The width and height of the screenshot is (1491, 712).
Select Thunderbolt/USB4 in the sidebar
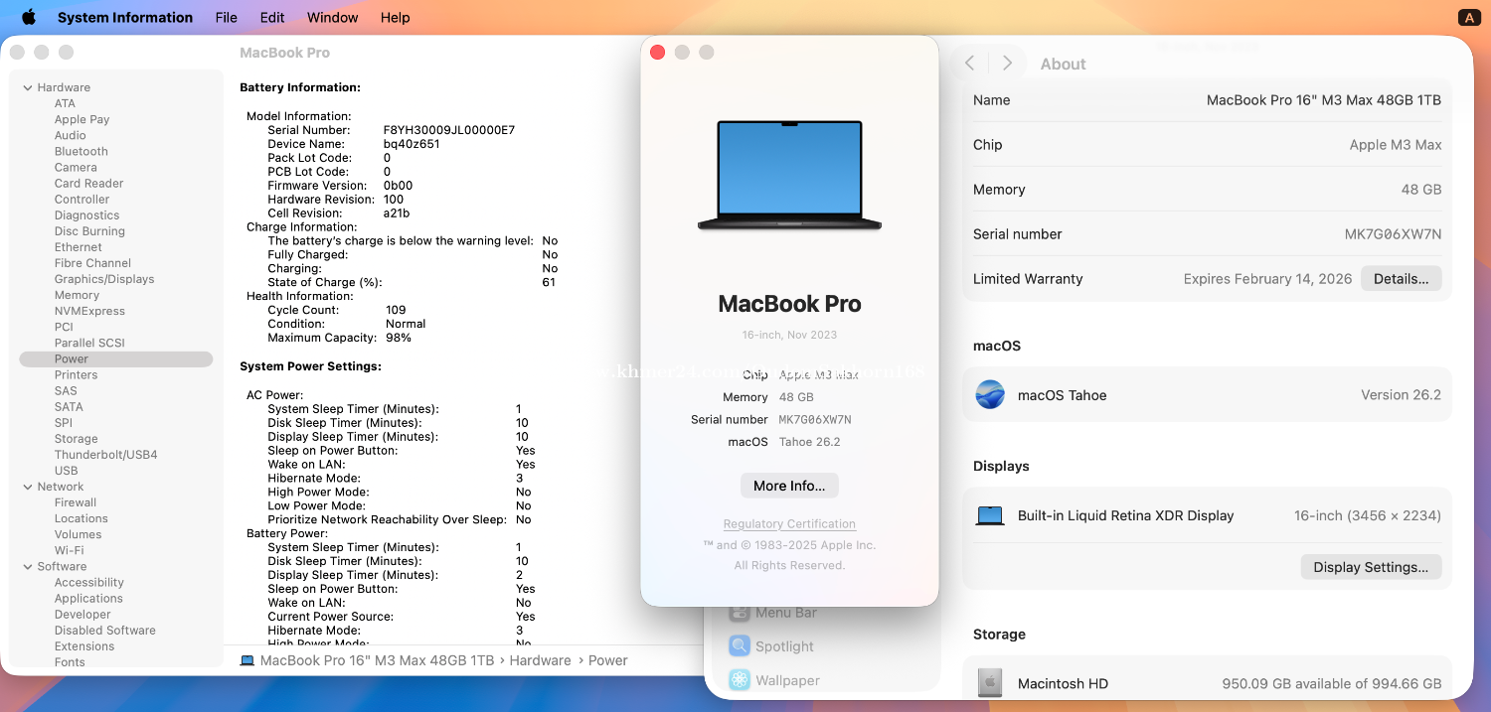click(105, 455)
